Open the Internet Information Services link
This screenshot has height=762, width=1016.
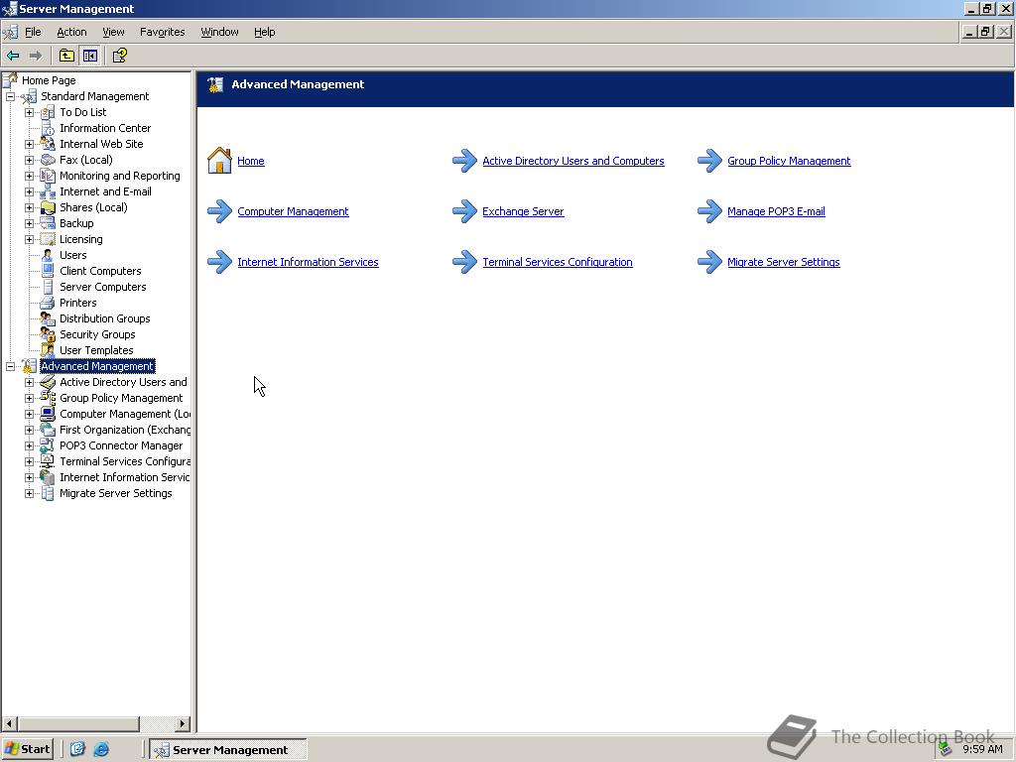308,262
